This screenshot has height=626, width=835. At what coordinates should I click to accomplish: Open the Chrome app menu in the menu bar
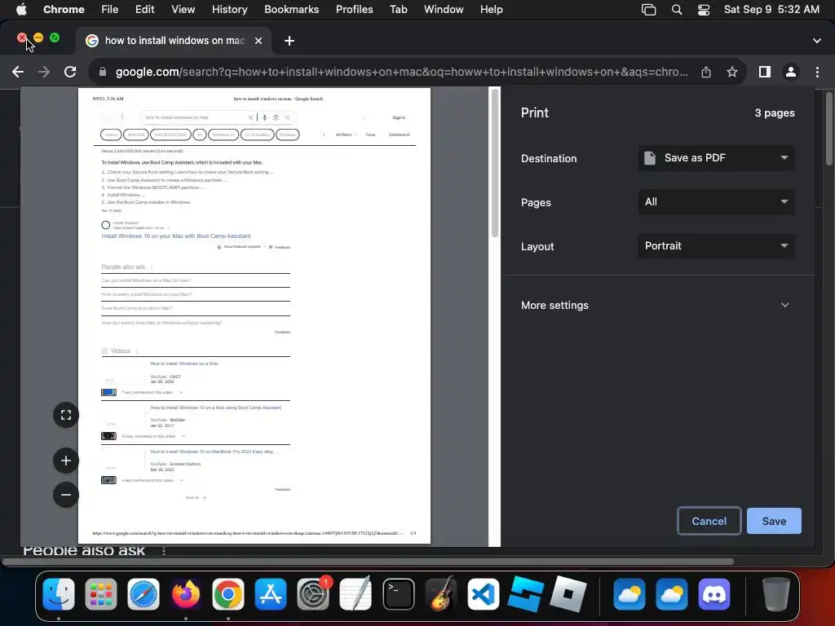(64, 10)
